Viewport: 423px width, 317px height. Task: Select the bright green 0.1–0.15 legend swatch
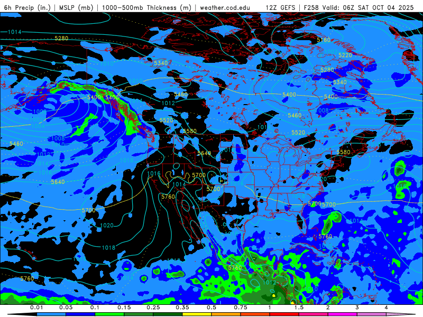[x=109, y=314]
